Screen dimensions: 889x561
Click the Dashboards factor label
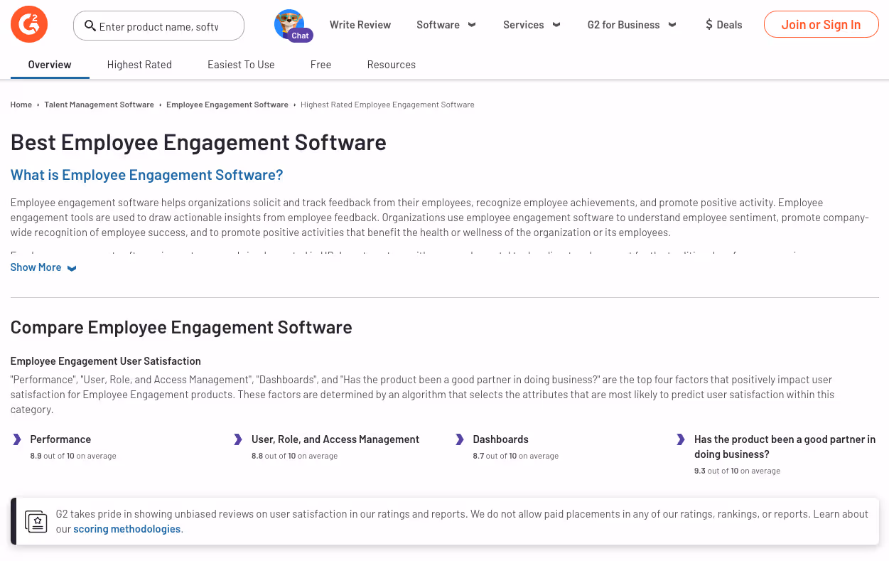pyautogui.click(x=501, y=439)
